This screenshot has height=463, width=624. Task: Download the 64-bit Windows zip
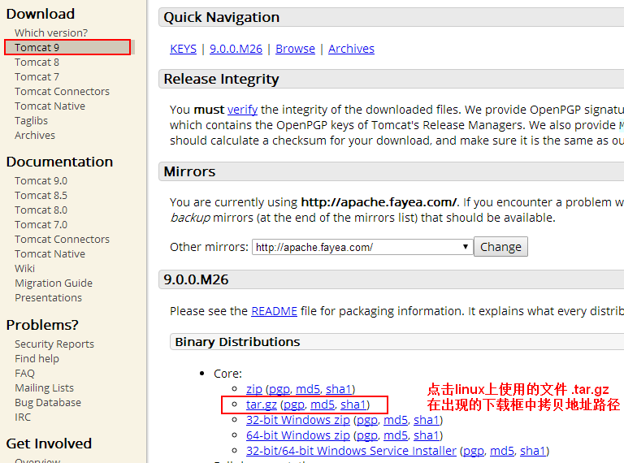297,435
